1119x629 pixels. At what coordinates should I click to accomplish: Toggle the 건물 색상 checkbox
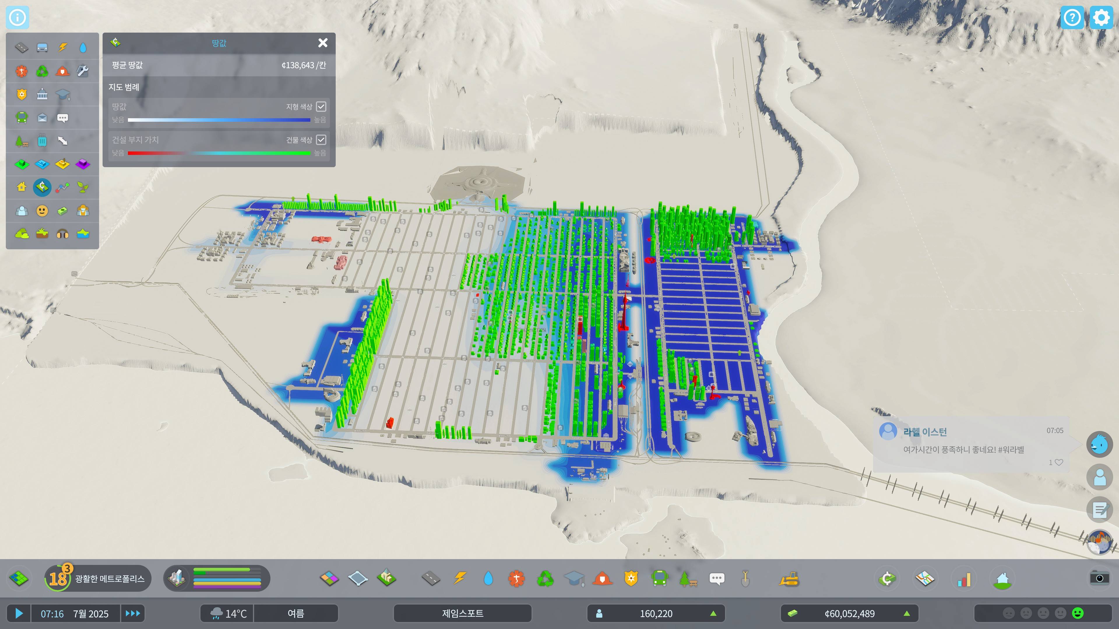tap(321, 140)
